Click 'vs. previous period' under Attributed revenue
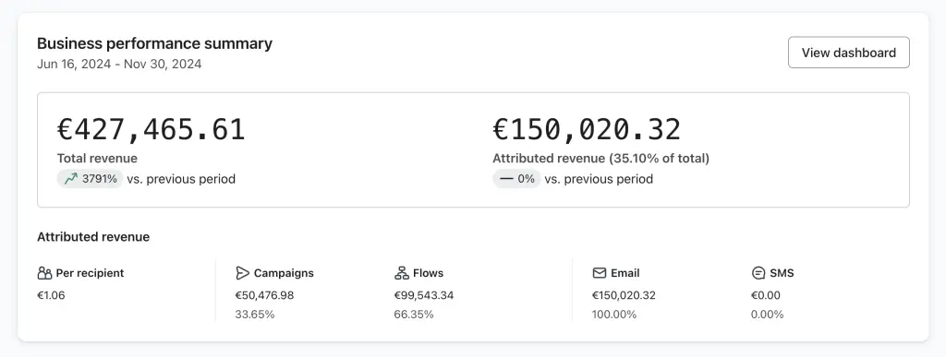This screenshot has width=946, height=357. [599, 179]
